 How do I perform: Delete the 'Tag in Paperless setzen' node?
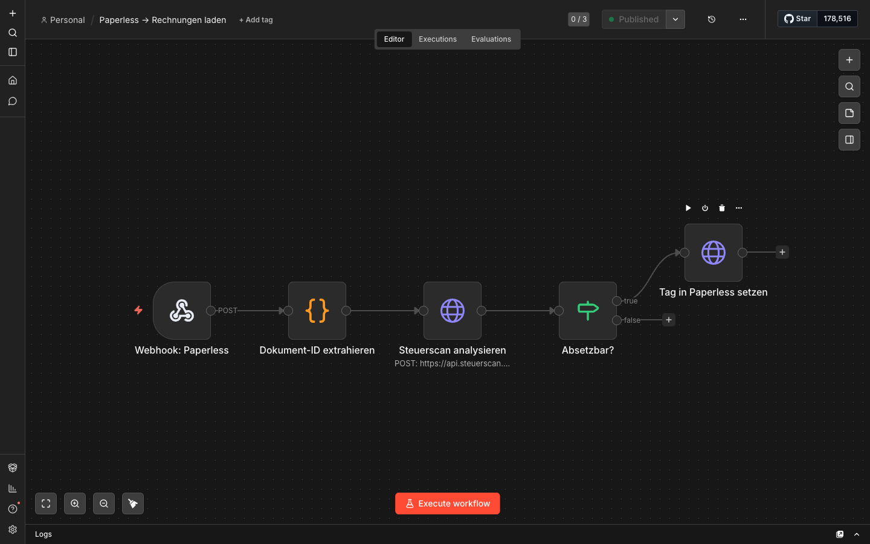tap(722, 208)
